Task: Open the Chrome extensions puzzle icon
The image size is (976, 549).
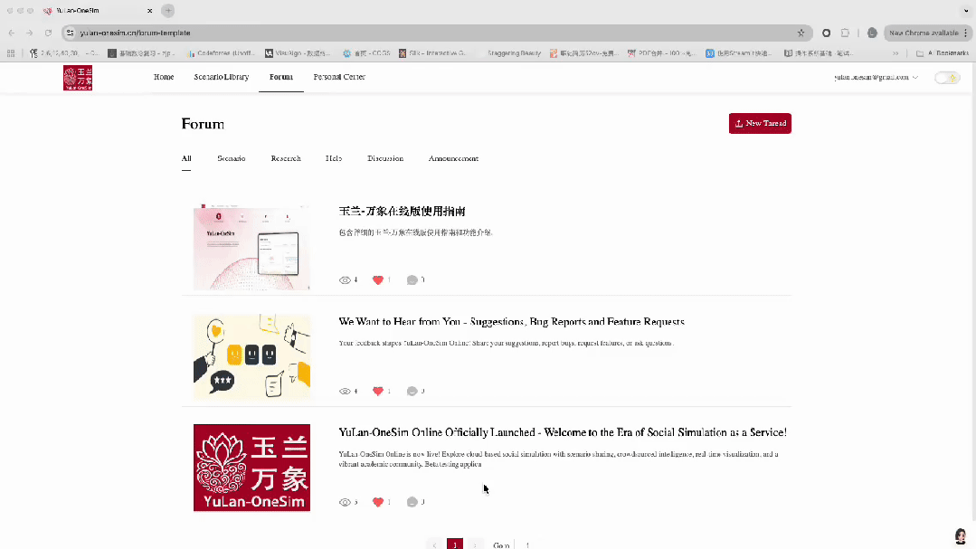Action: [x=846, y=33]
